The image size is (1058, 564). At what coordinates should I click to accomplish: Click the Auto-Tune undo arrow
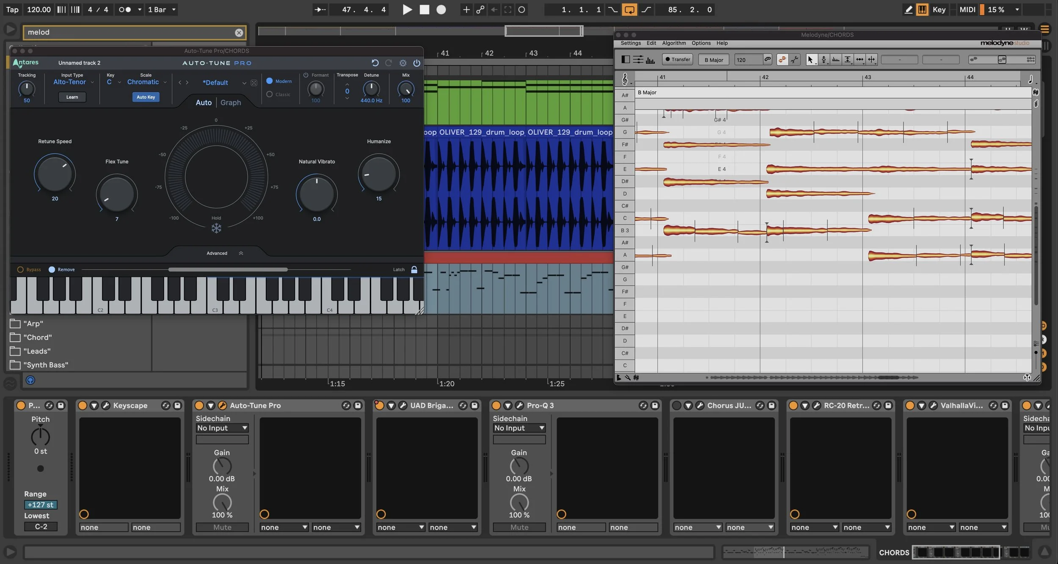pos(375,63)
